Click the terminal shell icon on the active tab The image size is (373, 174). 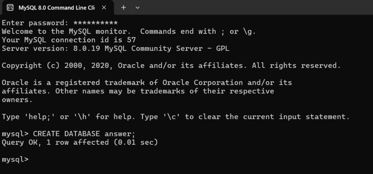click(x=10, y=8)
